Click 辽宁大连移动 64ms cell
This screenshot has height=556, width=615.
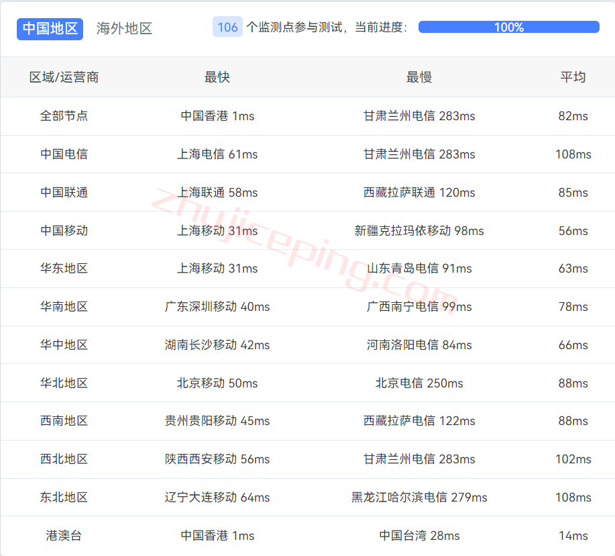(217, 497)
